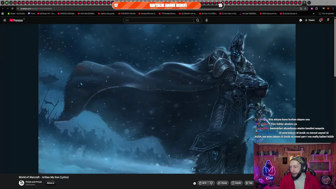
Task: Click the youtube.com address bar URL
Action: point(36,9)
